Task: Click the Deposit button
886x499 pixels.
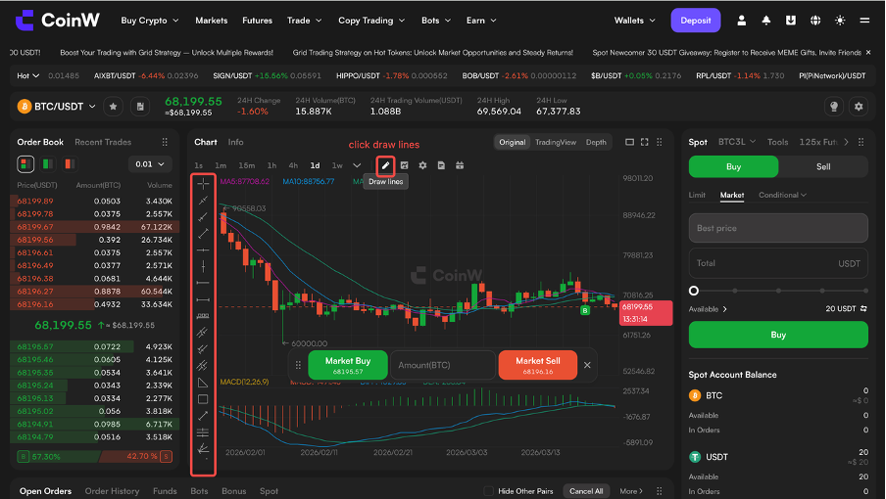Action: (x=696, y=21)
